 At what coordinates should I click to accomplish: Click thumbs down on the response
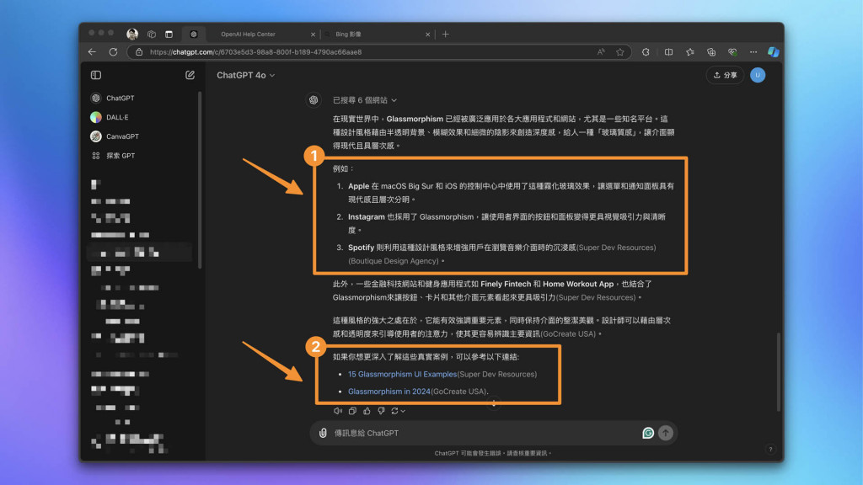tap(381, 411)
